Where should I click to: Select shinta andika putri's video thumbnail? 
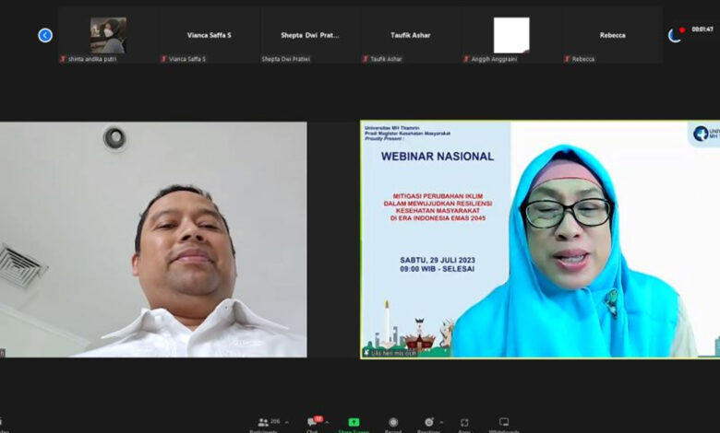tap(108, 35)
